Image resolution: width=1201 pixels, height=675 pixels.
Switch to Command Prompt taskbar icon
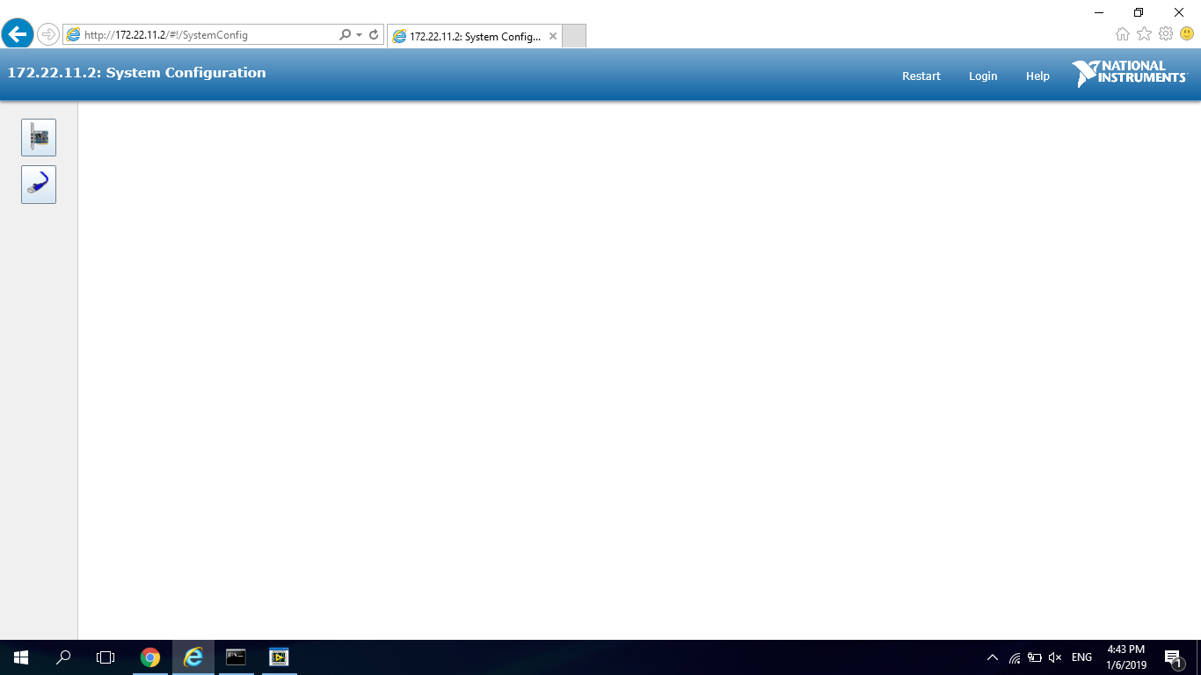pyautogui.click(x=236, y=657)
